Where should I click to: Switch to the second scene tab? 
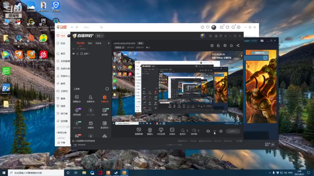pos(90,43)
